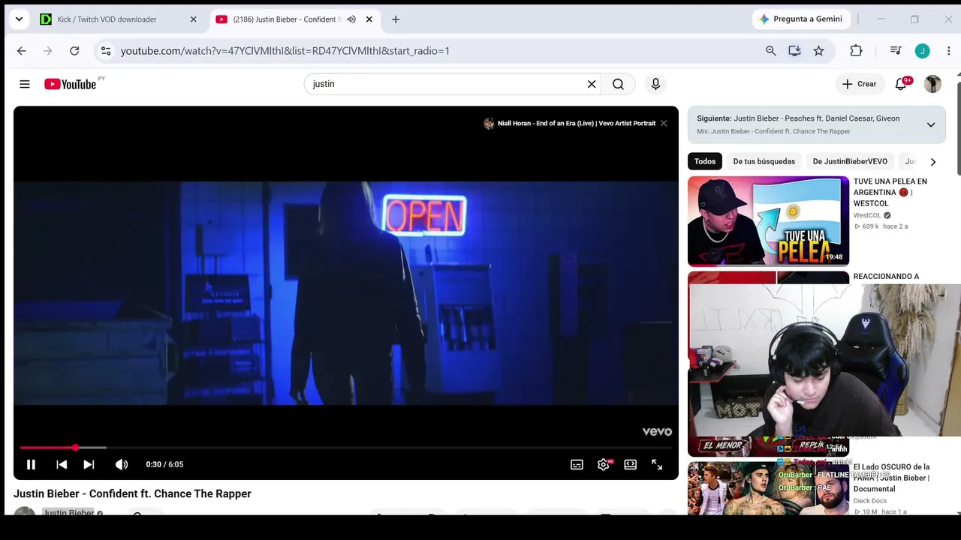Open the Chrome profile 'J' button
The image size is (961, 540).
922,51
